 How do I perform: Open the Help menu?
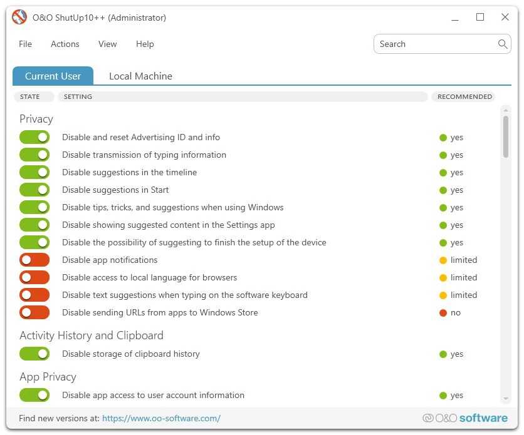pos(145,44)
